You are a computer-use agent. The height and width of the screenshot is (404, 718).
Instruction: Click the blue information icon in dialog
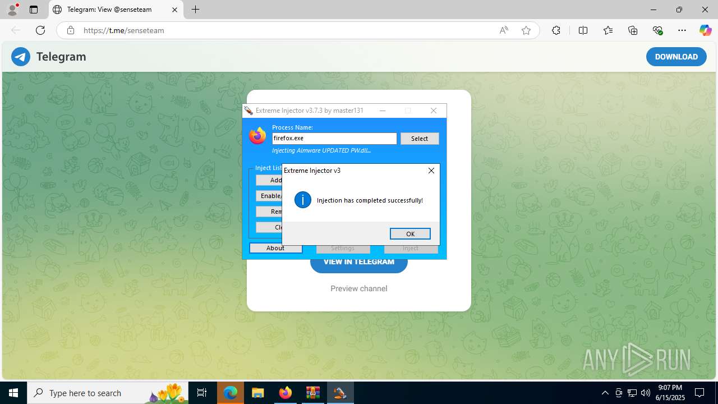point(303,200)
